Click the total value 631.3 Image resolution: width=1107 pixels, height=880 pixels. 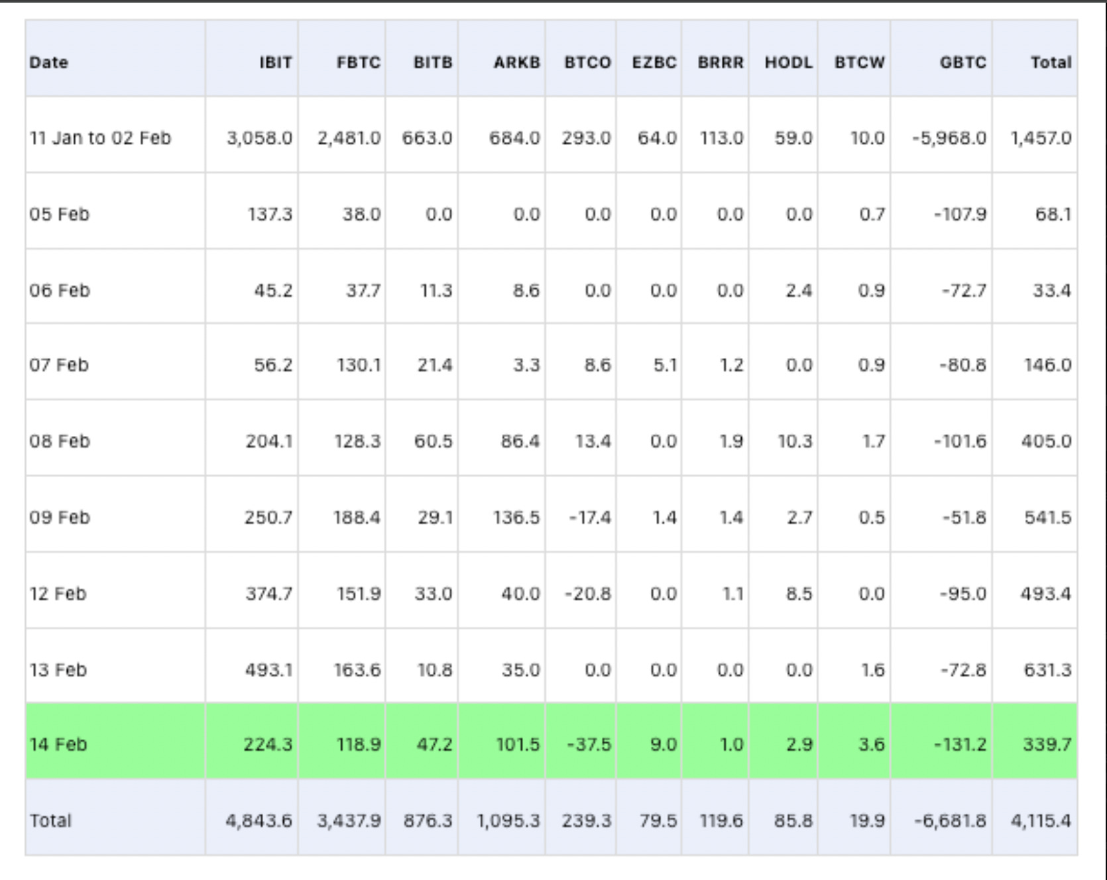pos(1047,669)
